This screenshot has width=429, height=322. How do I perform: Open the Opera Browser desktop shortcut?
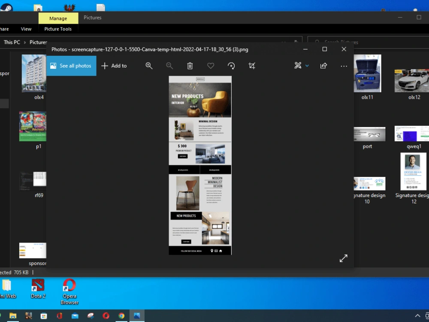pyautogui.click(x=69, y=292)
